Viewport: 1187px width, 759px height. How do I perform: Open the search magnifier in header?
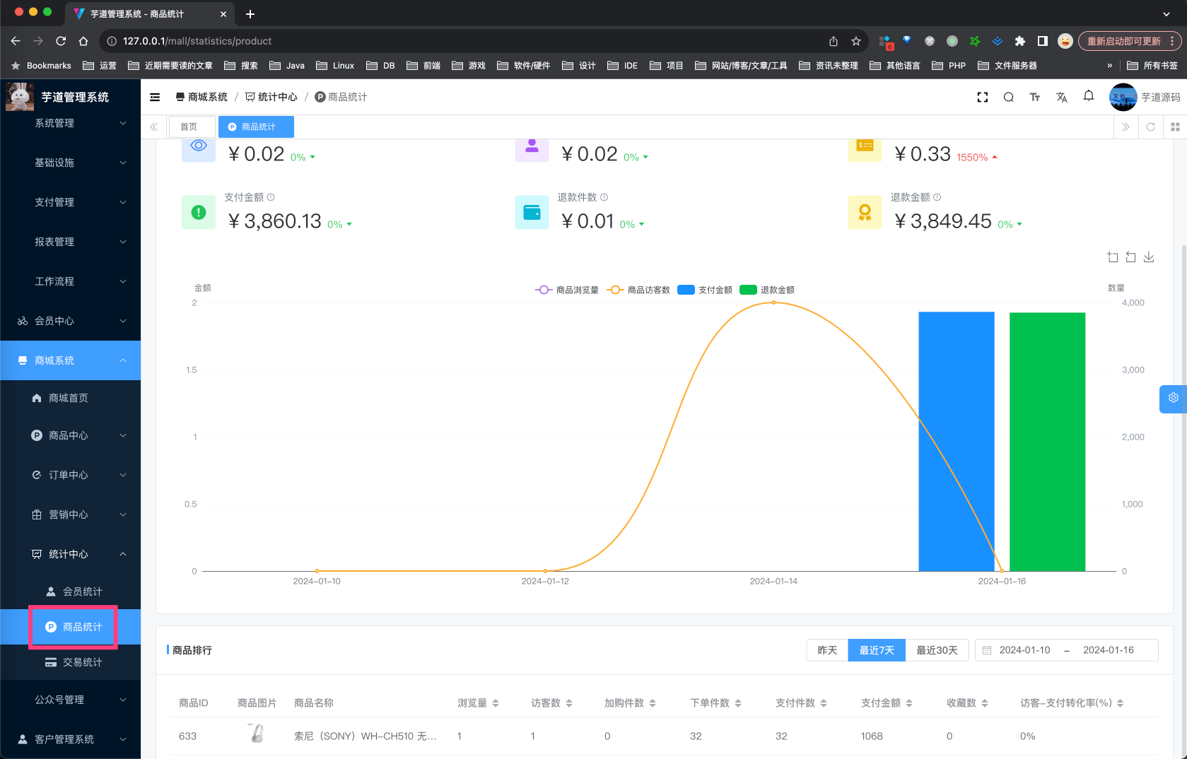(1008, 98)
